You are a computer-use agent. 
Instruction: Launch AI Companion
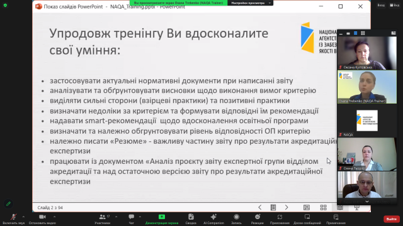(x=213, y=219)
